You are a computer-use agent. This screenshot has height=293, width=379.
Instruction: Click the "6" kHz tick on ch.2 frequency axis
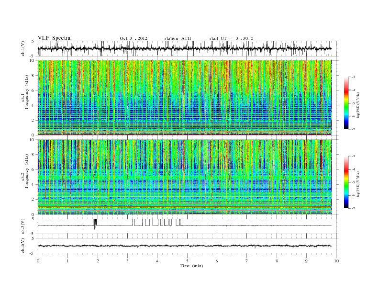33,169
